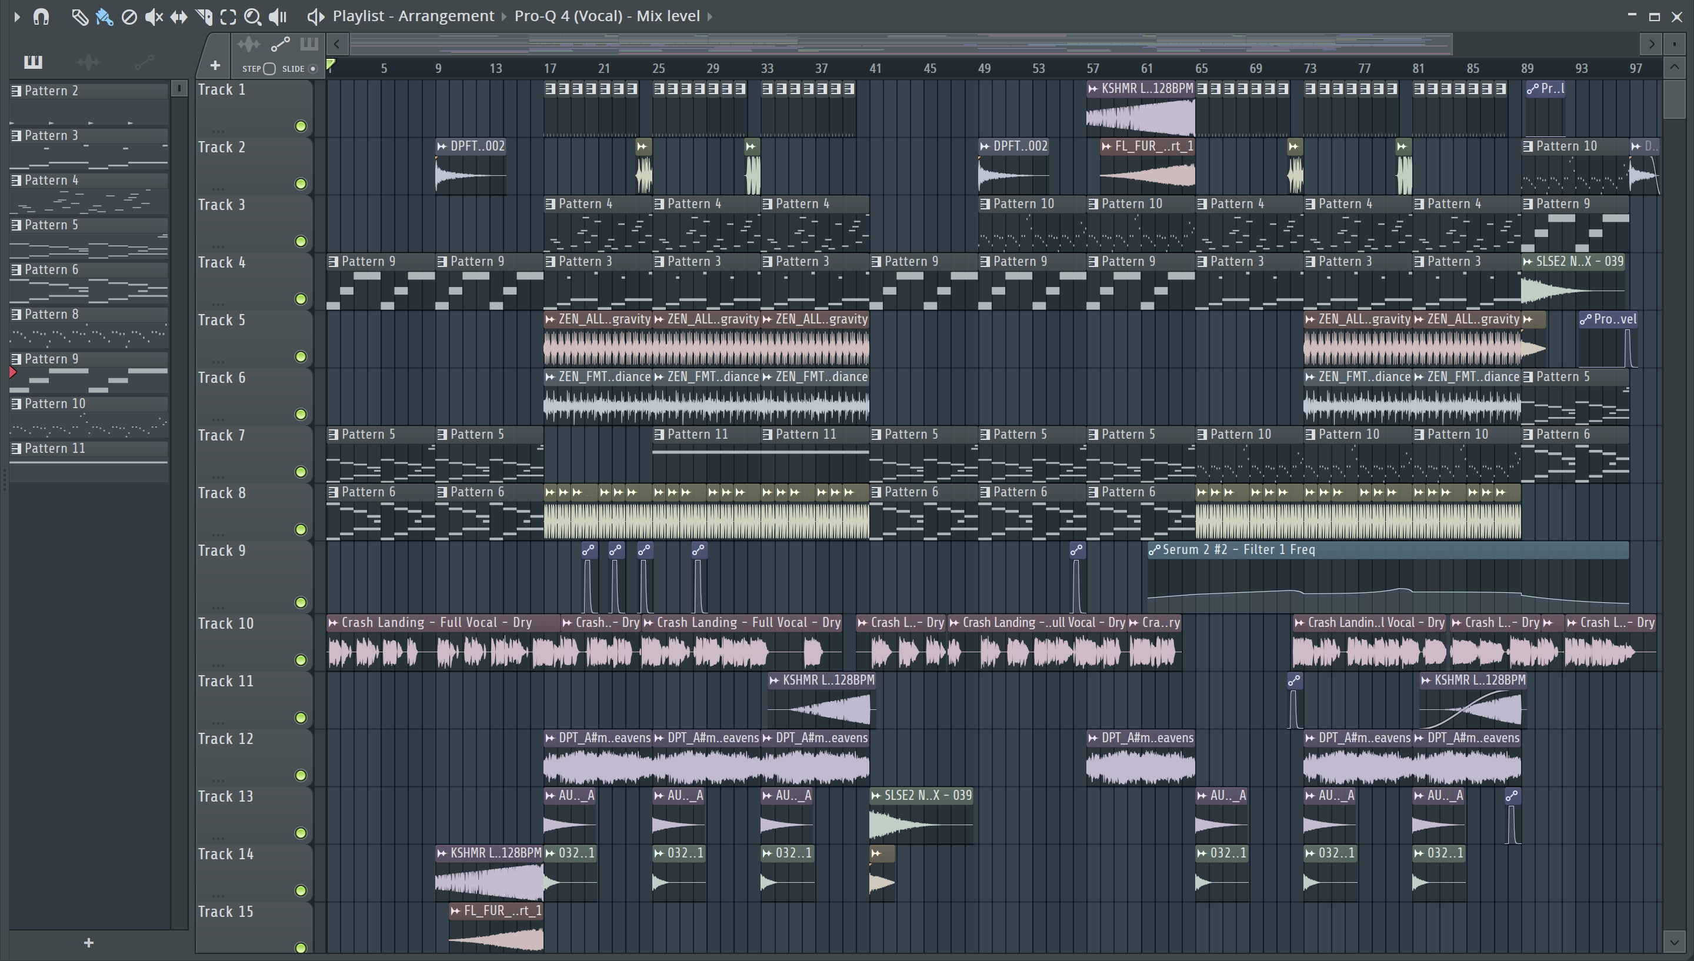This screenshot has height=961, width=1694.
Task: Open the Playlist options menu arrow
Action: click(x=17, y=16)
